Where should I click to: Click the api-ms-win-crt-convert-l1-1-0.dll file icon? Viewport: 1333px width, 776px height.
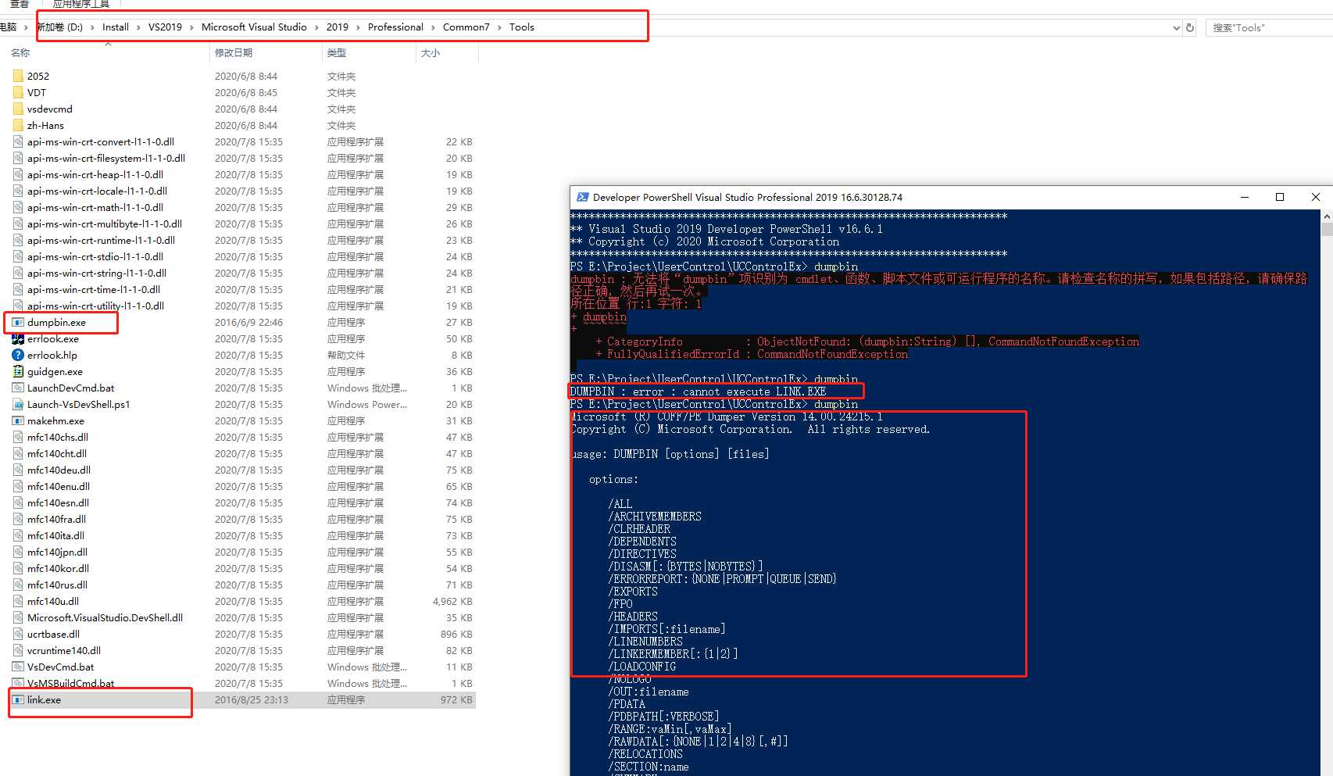click(x=18, y=141)
